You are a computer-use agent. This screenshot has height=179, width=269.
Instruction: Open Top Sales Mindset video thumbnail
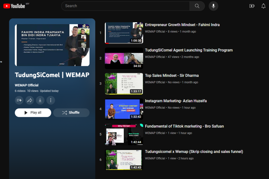click(124, 84)
